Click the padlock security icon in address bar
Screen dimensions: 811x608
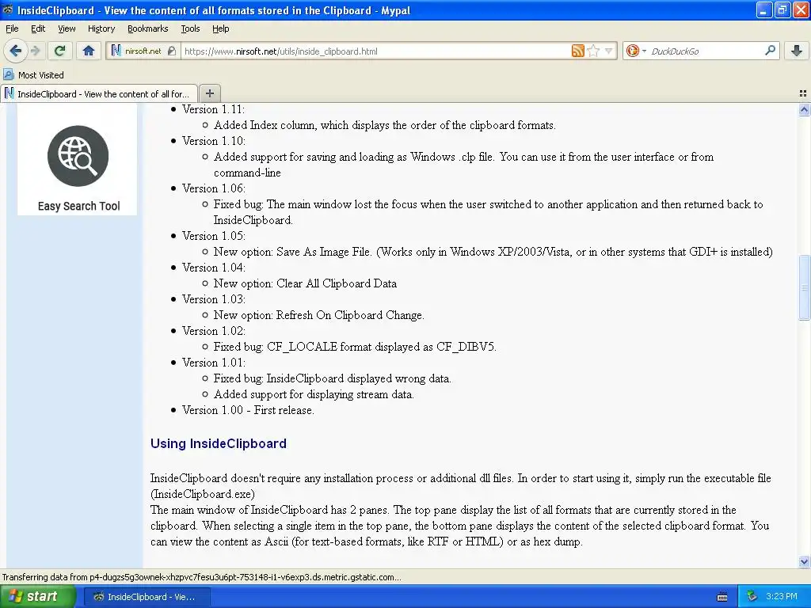172,51
